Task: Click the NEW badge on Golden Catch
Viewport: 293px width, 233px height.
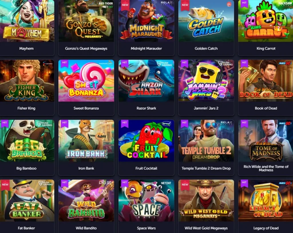Action: coord(185,5)
